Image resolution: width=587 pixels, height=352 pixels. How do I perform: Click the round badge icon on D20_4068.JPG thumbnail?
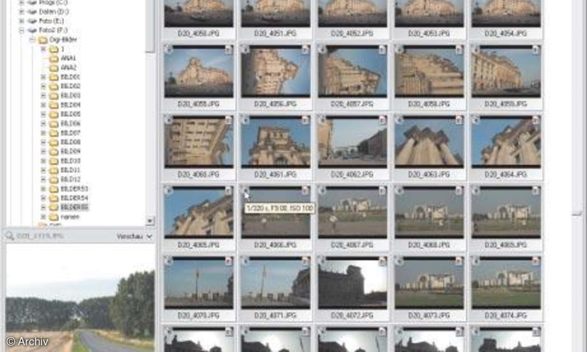(x=399, y=190)
